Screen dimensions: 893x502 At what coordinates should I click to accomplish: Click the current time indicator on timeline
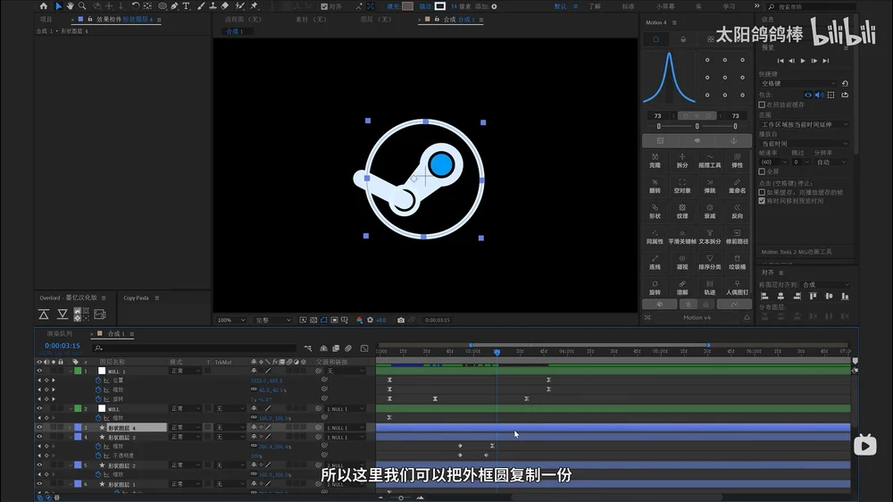(497, 352)
